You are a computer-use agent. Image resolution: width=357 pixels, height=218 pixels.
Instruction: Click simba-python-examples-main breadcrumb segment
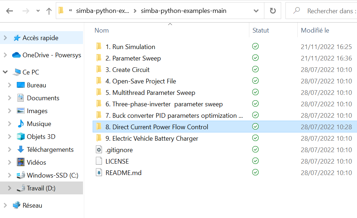[184, 11]
